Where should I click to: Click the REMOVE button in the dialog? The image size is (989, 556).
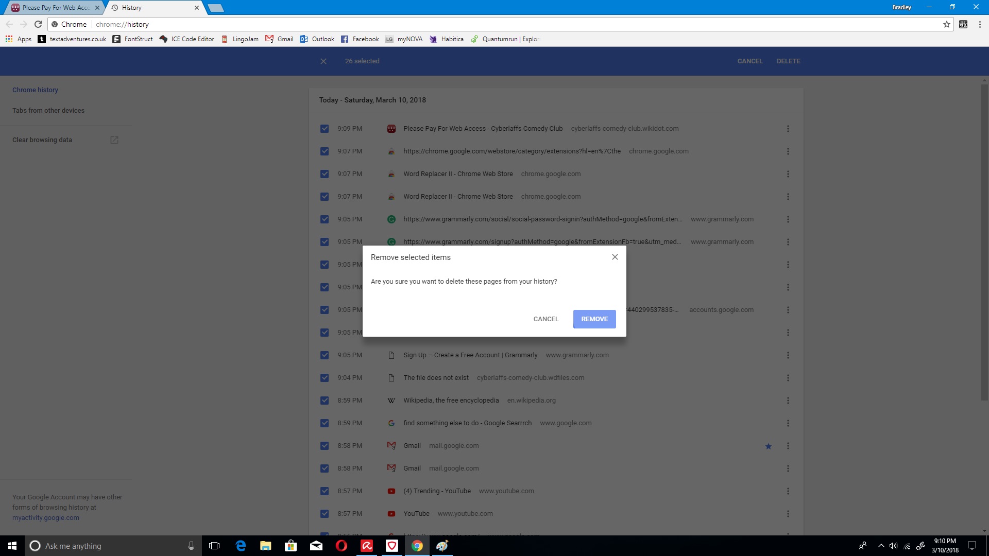(x=594, y=319)
